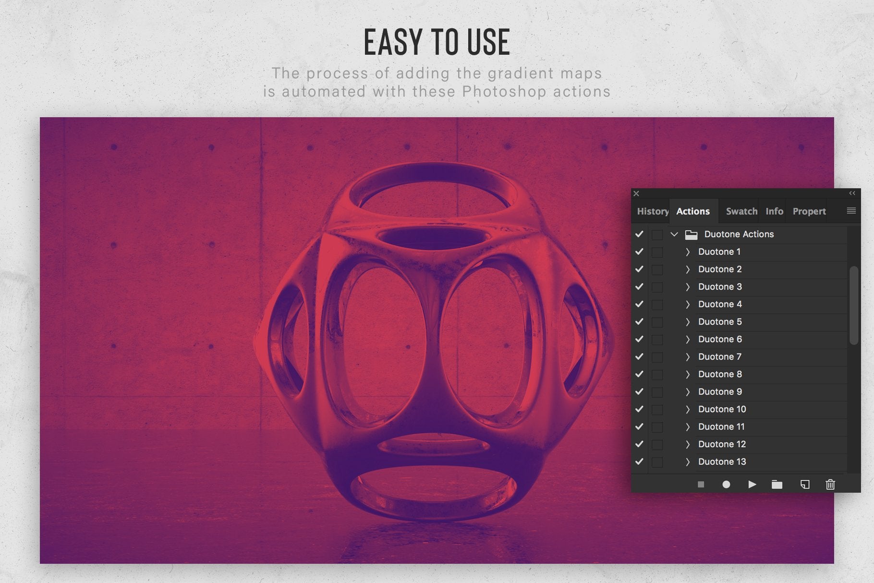Select the Duotone 5 action

[720, 322]
